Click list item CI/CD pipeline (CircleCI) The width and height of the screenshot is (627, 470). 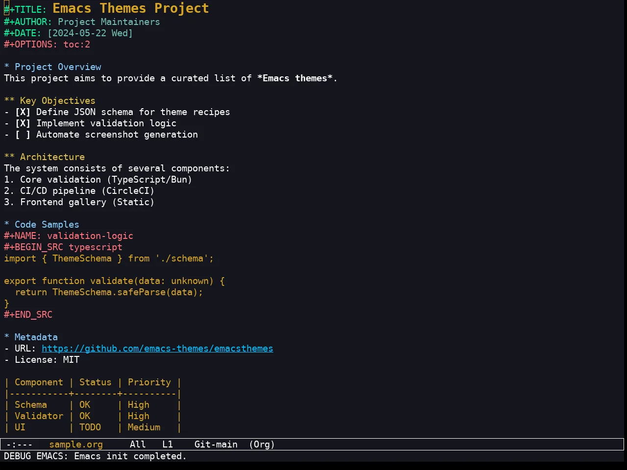point(79,191)
